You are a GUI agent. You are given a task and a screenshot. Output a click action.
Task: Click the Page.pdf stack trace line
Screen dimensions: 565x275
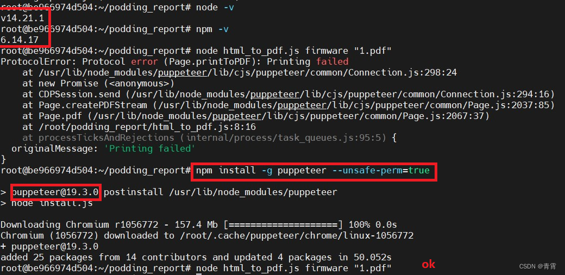coord(256,116)
